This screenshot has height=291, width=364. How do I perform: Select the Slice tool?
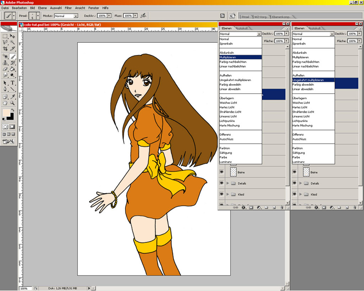(13, 49)
